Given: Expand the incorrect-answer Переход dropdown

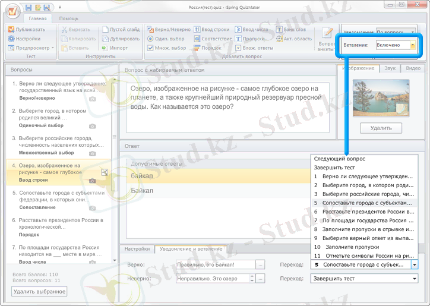Looking at the screenshot, I should point(414,278).
